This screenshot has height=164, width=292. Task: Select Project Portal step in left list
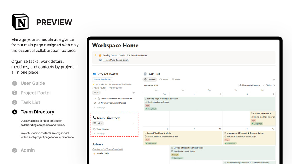point(31,93)
